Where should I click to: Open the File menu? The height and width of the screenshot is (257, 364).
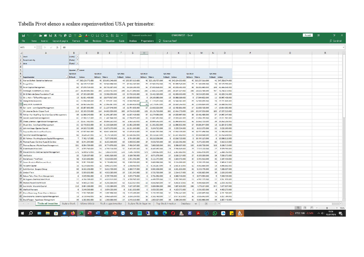[x=23, y=41]
